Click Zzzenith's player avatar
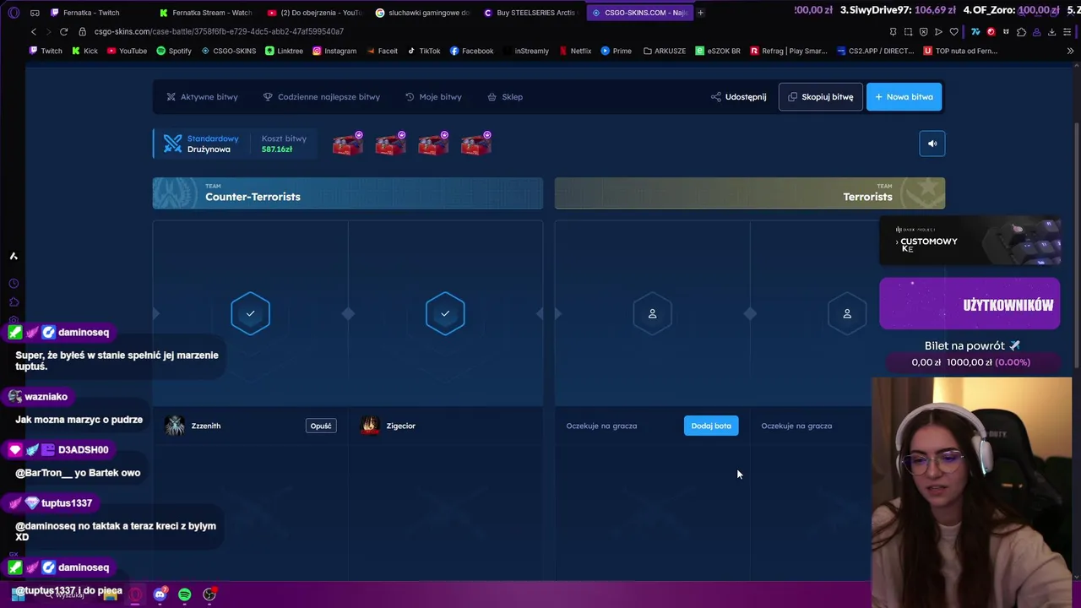Viewport: 1081px width, 608px height. (x=175, y=426)
